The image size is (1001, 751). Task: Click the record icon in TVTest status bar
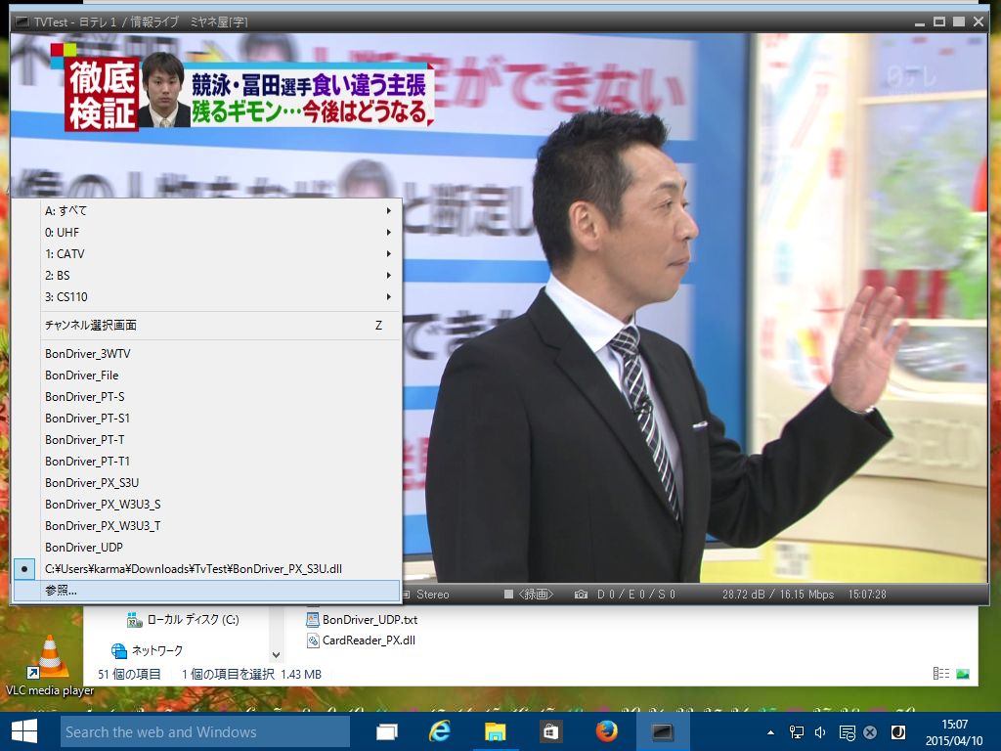(508, 595)
